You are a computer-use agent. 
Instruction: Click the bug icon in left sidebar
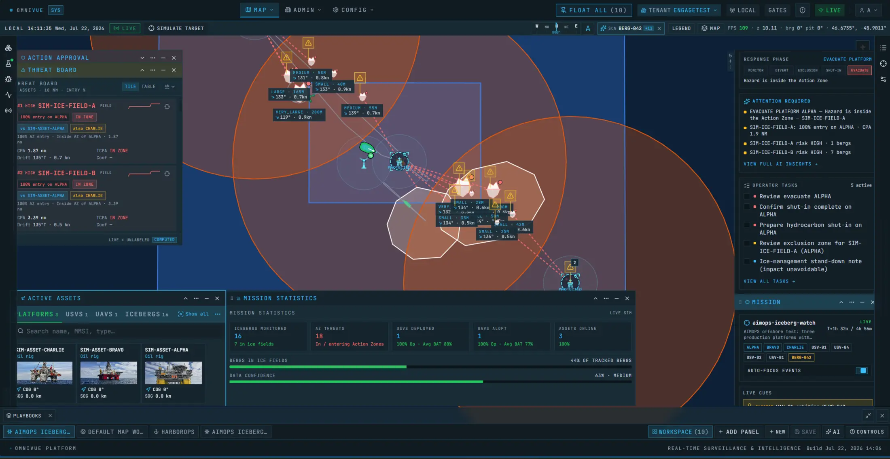coord(8,79)
